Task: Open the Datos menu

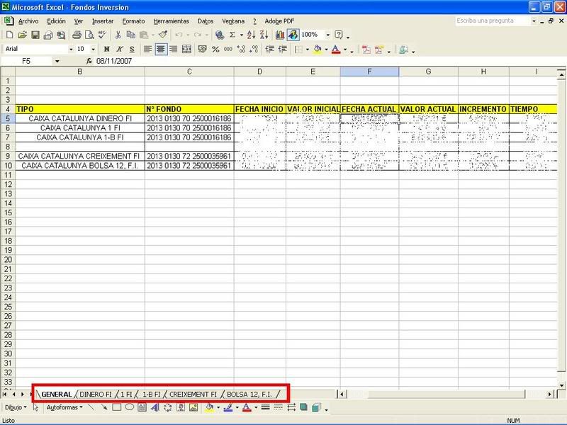Action: point(206,21)
